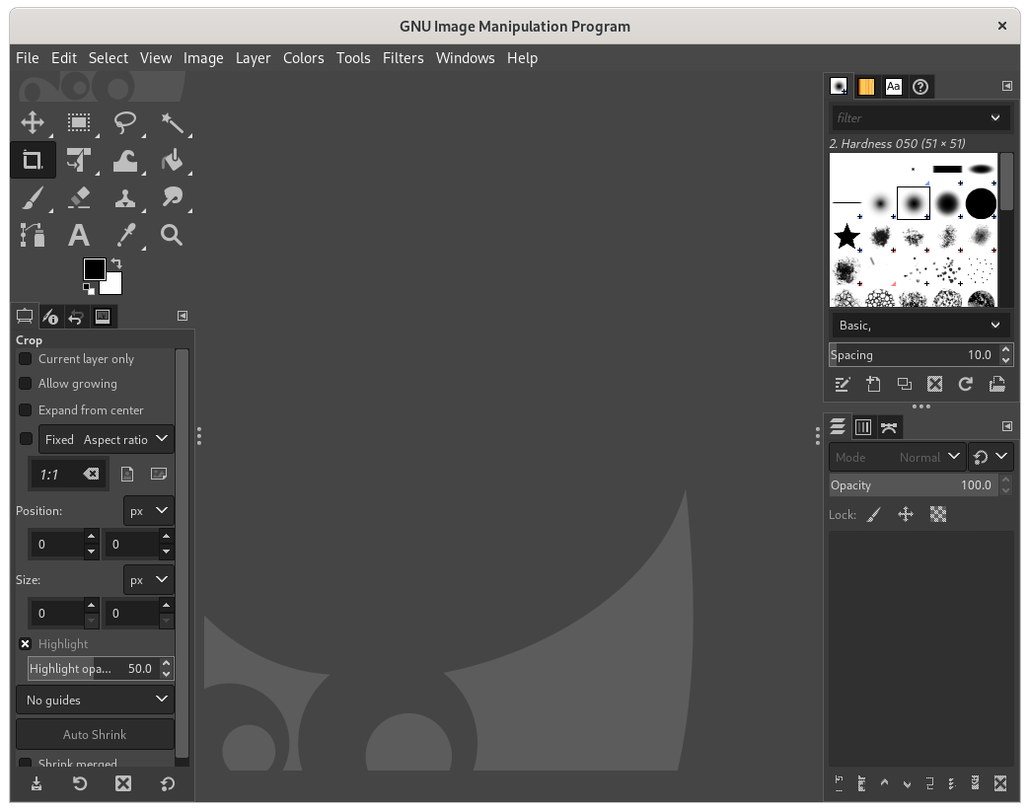Select the Color Picker eyedropper tool
1030x812 pixels.
(x=125, y=235)
